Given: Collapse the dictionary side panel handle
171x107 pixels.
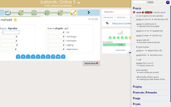Looking at the screenshot, I should [x=130, y=53].
